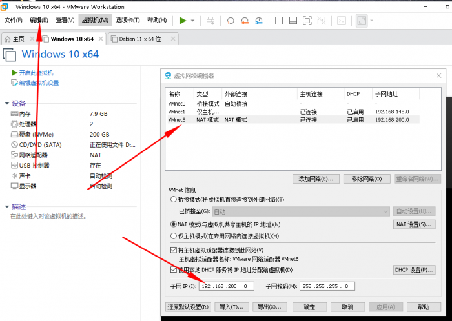Click the 子网 IP input field
Viewport: 452px width, 321px height.
pyautogui.click(x=227, y=286)
